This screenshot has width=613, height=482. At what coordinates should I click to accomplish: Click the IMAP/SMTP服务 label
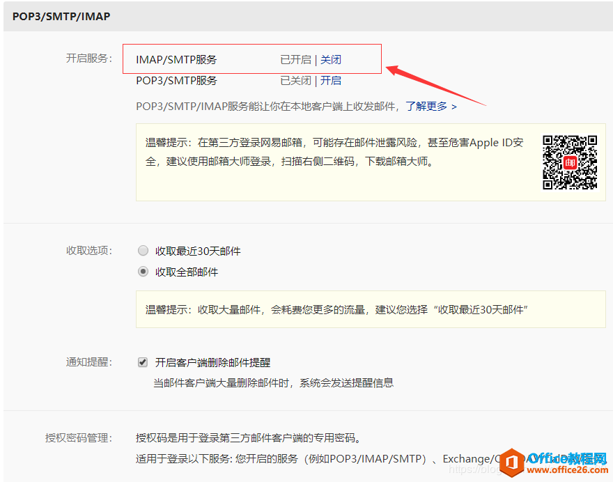click(176, 60)
